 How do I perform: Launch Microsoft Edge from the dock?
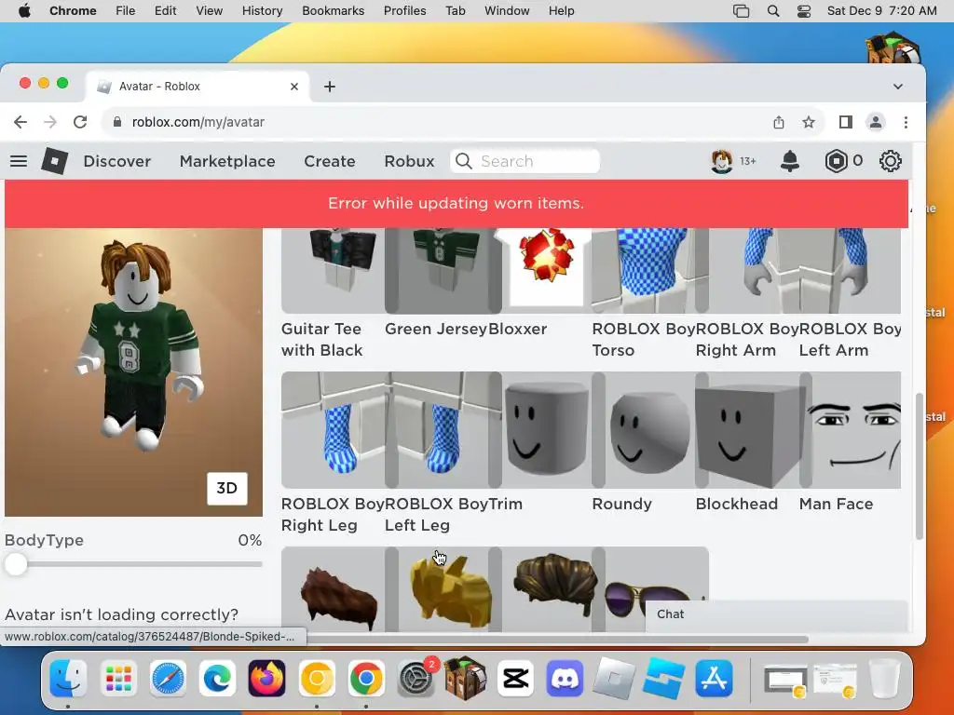click(217, 678)
